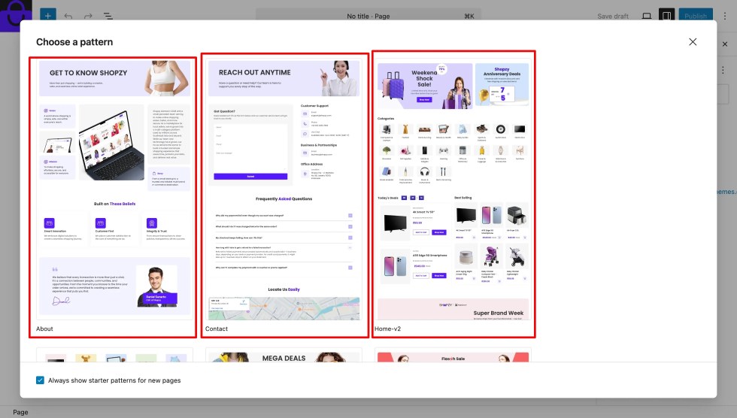Click the block inserter plus button
Screen dimensions: 737x418
point(47,16)
